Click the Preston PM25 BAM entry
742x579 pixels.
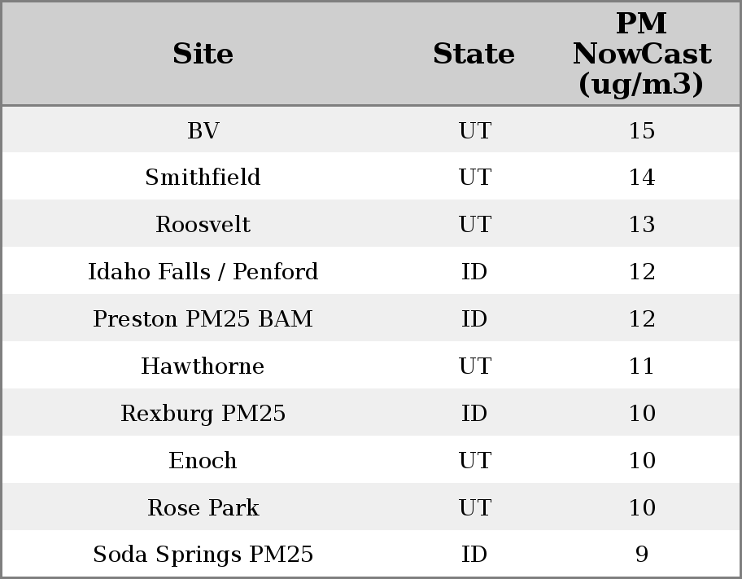pos(203,319)
